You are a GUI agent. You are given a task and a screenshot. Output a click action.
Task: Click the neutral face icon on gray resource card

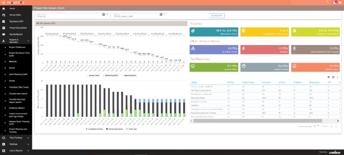point(243,66)
